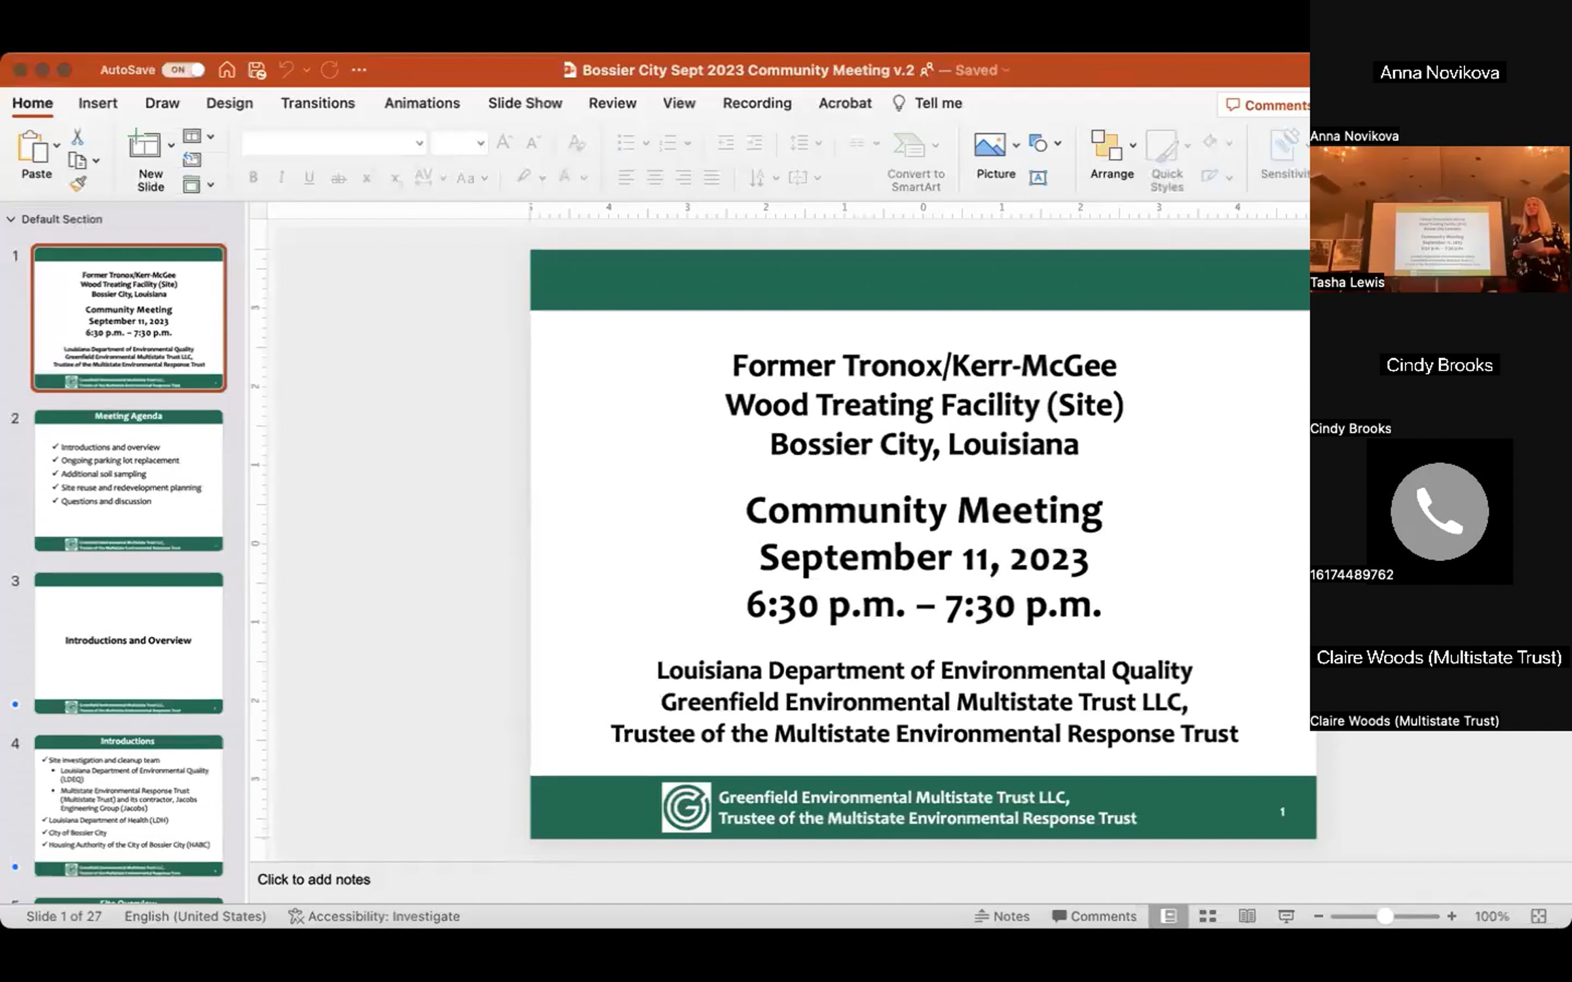Toggle Normal view in status bar
Image resolution: width=1572 pixels, height=982 pixels.
[1169, 916]
